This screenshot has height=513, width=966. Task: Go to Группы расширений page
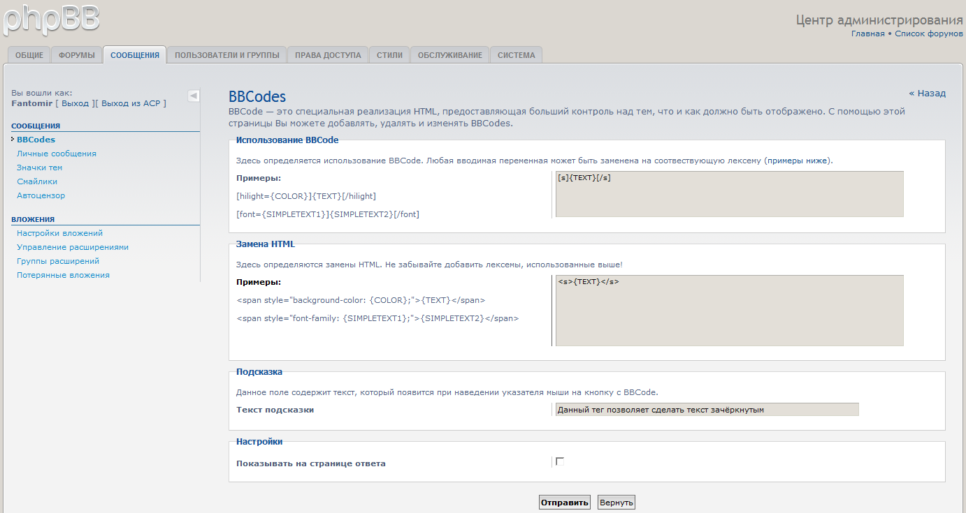point(58,261)
